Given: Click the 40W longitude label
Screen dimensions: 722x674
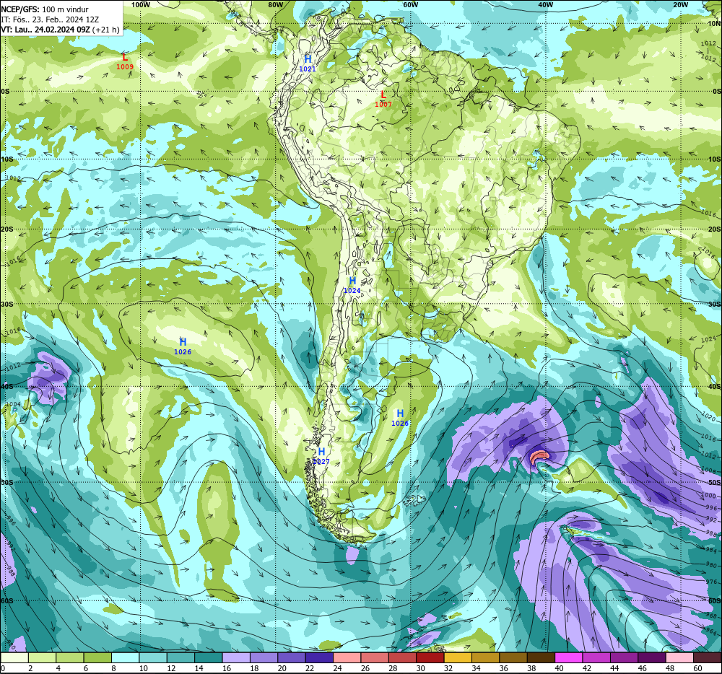Looking at the screenshot, I should pos(546,4).
